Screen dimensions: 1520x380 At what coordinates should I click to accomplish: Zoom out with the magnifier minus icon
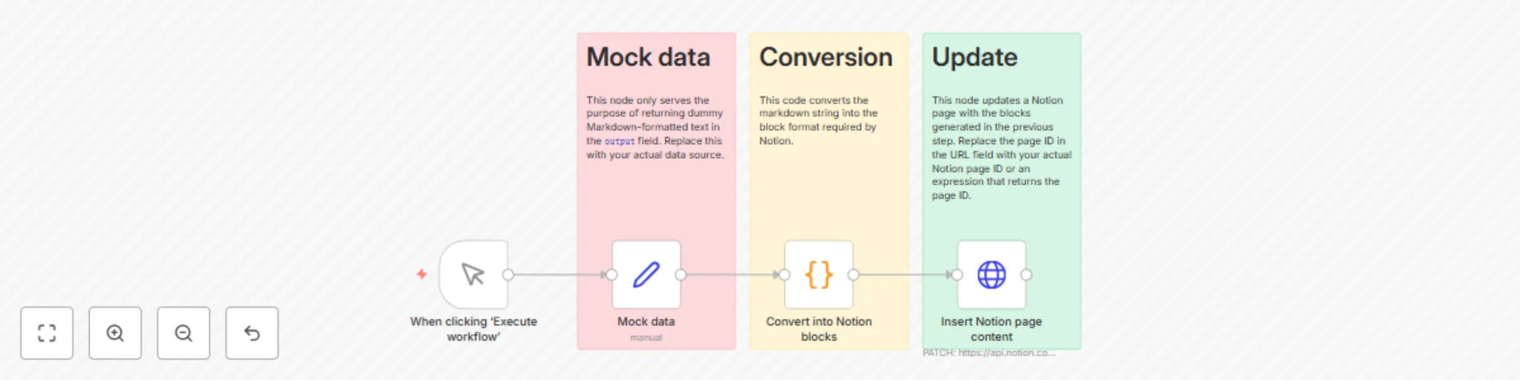(x=183, y=333)
